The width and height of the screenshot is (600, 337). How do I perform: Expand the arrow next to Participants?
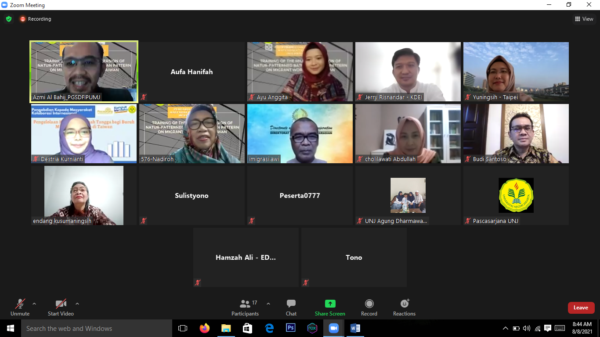pos(268,304)
